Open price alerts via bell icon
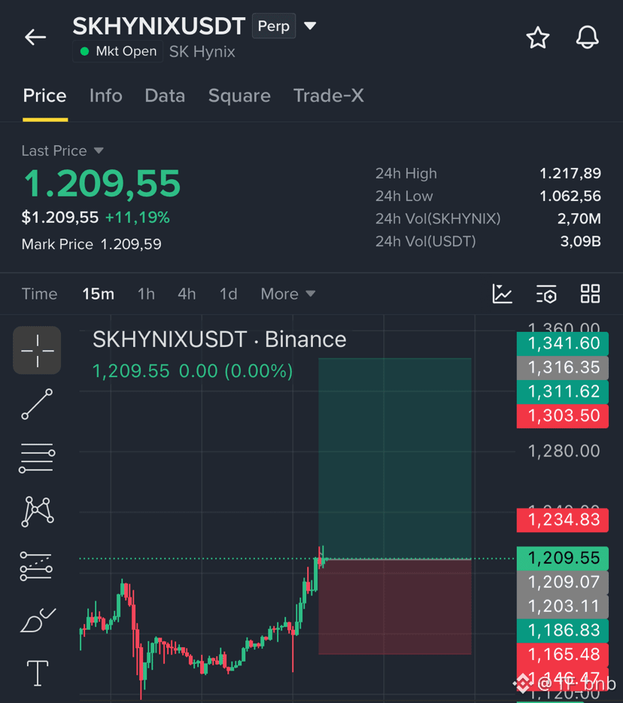 pyautogui.click(x=587, y=37)
